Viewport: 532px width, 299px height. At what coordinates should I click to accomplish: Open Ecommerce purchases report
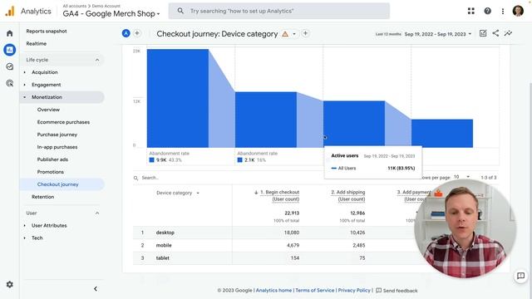(x=63, y=122)
